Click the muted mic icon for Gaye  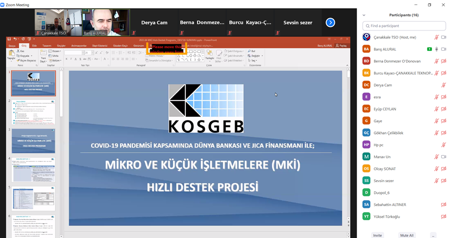[x=437, y=121]
